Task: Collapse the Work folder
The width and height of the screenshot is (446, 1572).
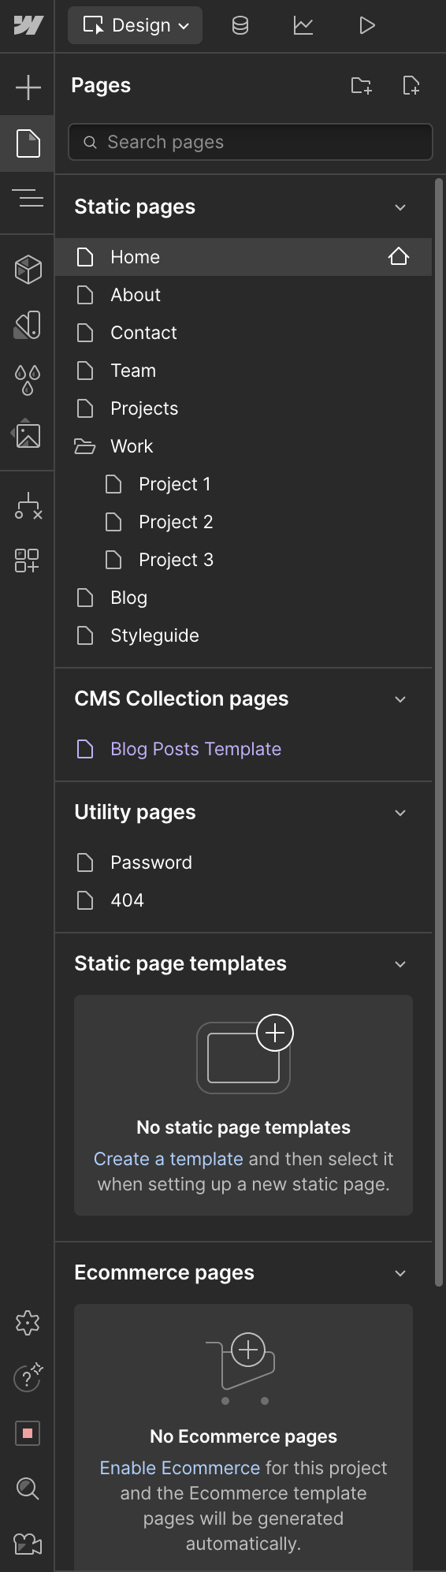Action: tap(84, 446)
